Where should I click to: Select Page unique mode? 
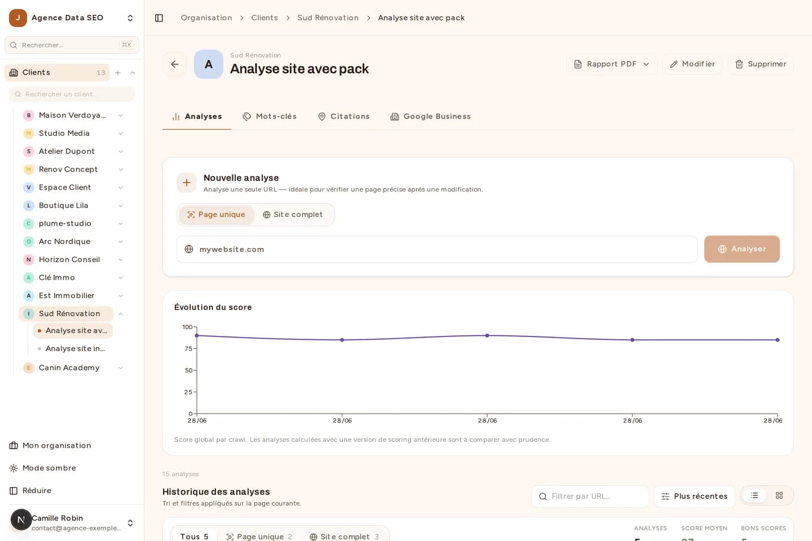point(217,215)
